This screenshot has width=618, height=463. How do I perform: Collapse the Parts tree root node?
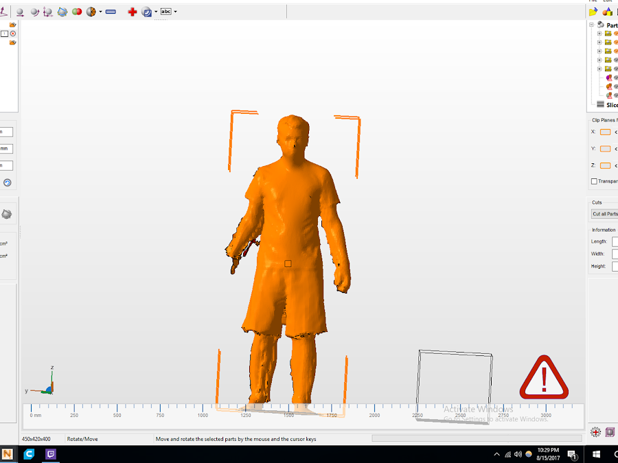pyautogui.click(x=592, y=25)
